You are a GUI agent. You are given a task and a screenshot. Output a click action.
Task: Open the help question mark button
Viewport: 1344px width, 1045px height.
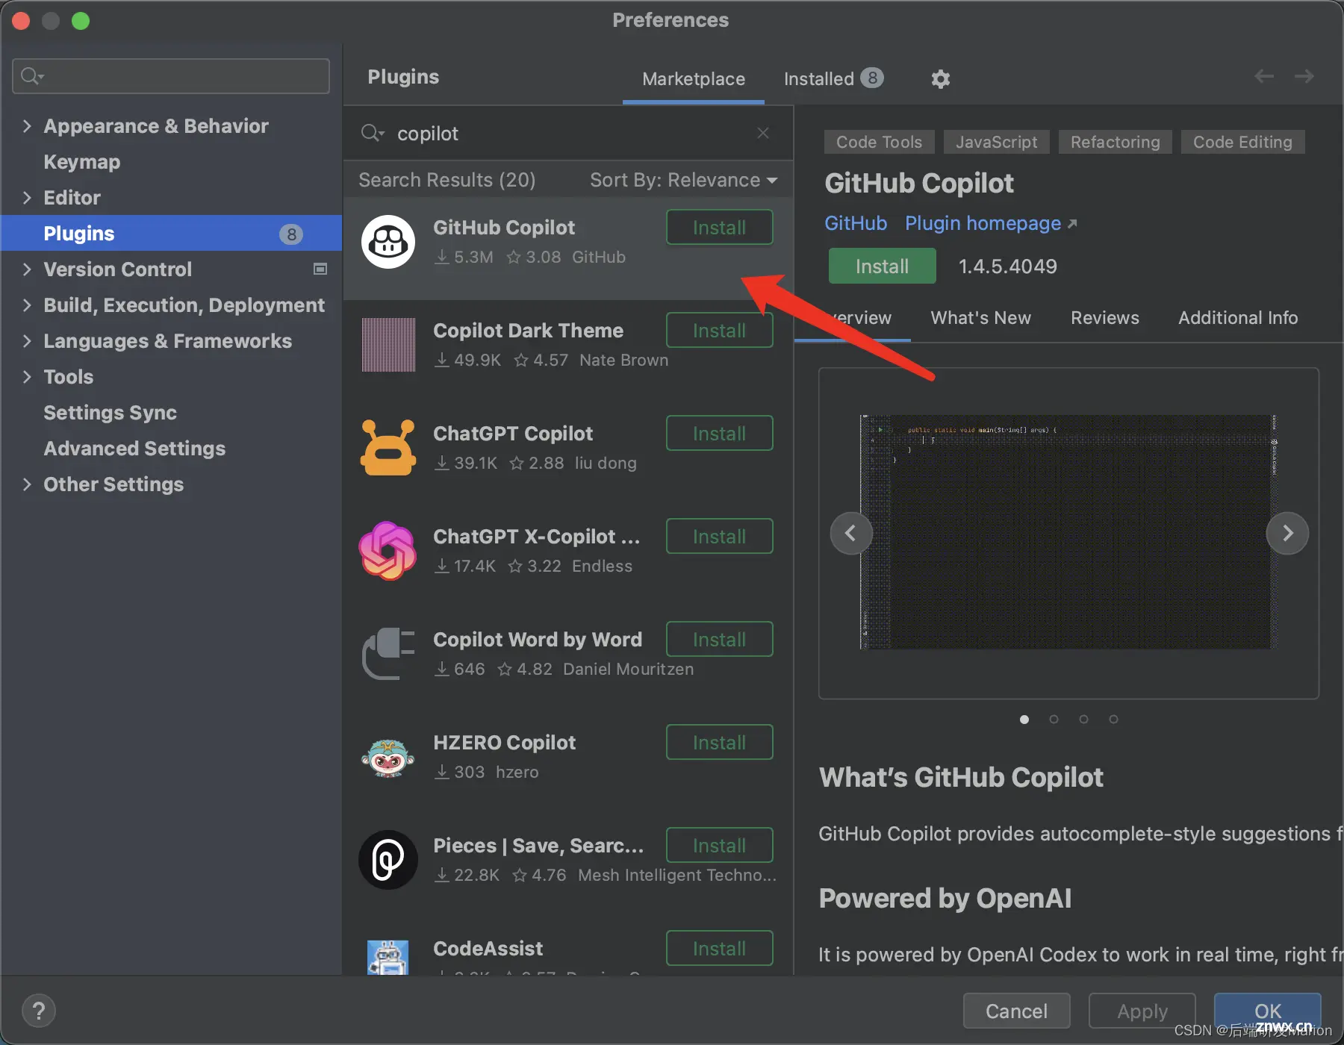click(x=39, y=1011)
